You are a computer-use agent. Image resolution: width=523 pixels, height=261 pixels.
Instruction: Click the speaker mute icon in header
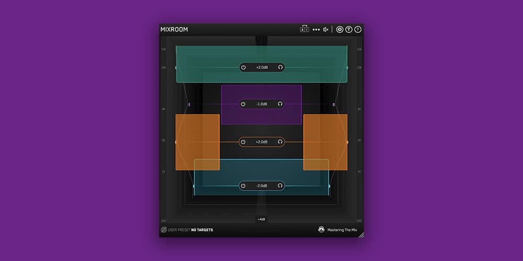[326, 30]
